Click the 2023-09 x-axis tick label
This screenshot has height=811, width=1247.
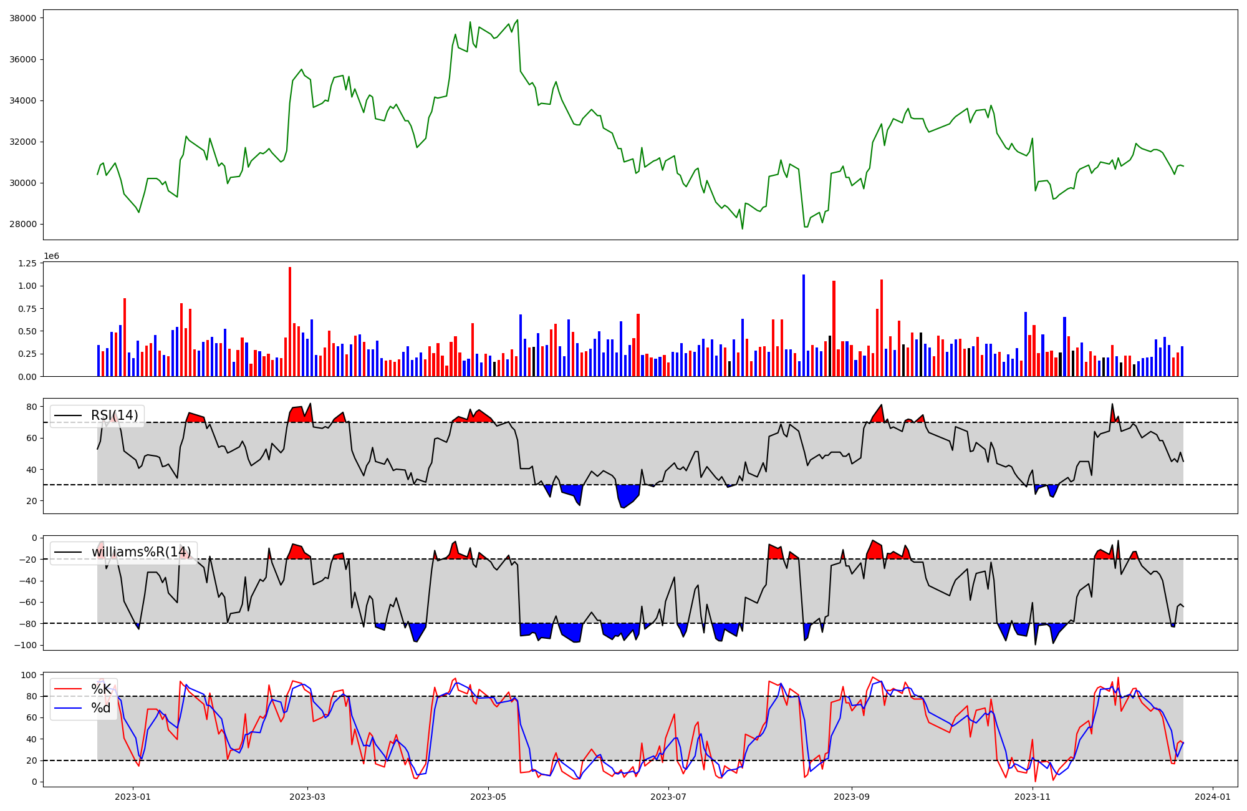852,797
